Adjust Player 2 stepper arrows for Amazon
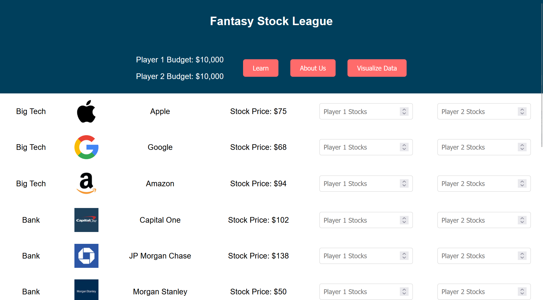Image resolution: width=543 pixels, height=300 pixels. (x=522, y=183)
